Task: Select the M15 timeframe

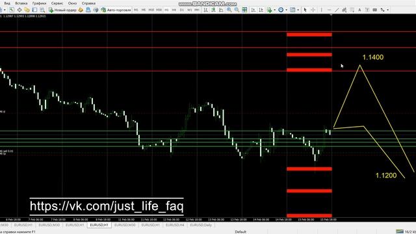Action: pyautogui.click(x=151, y=10)
